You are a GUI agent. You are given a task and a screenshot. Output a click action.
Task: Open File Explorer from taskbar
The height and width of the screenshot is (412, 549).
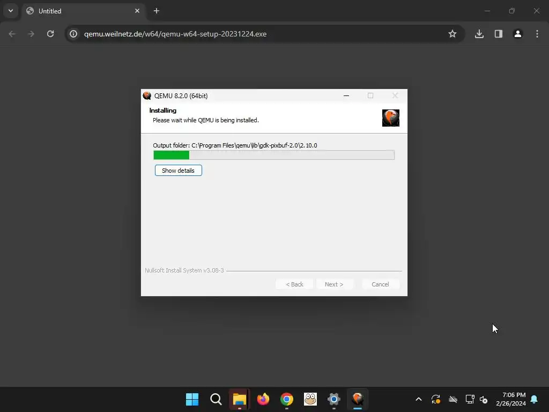[240, 399]
